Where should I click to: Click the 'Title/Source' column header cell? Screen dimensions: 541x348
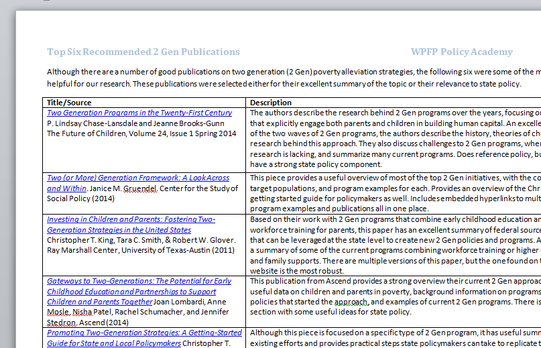(144, 103)
